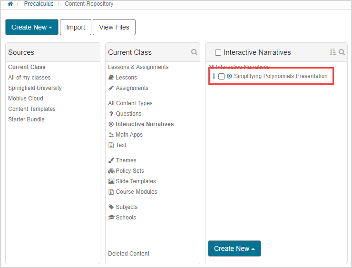
Task: Check the Simplifying Polynomials Presentation checkbox
Action: coord(221,76)
